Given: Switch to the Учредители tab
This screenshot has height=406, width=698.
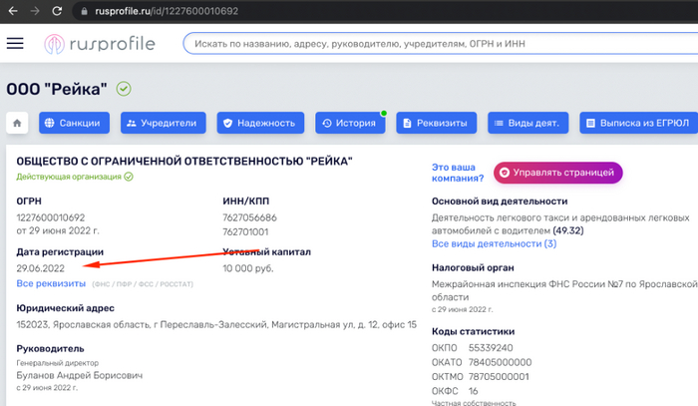Looking at the screenshot, I should coord(163,123).
